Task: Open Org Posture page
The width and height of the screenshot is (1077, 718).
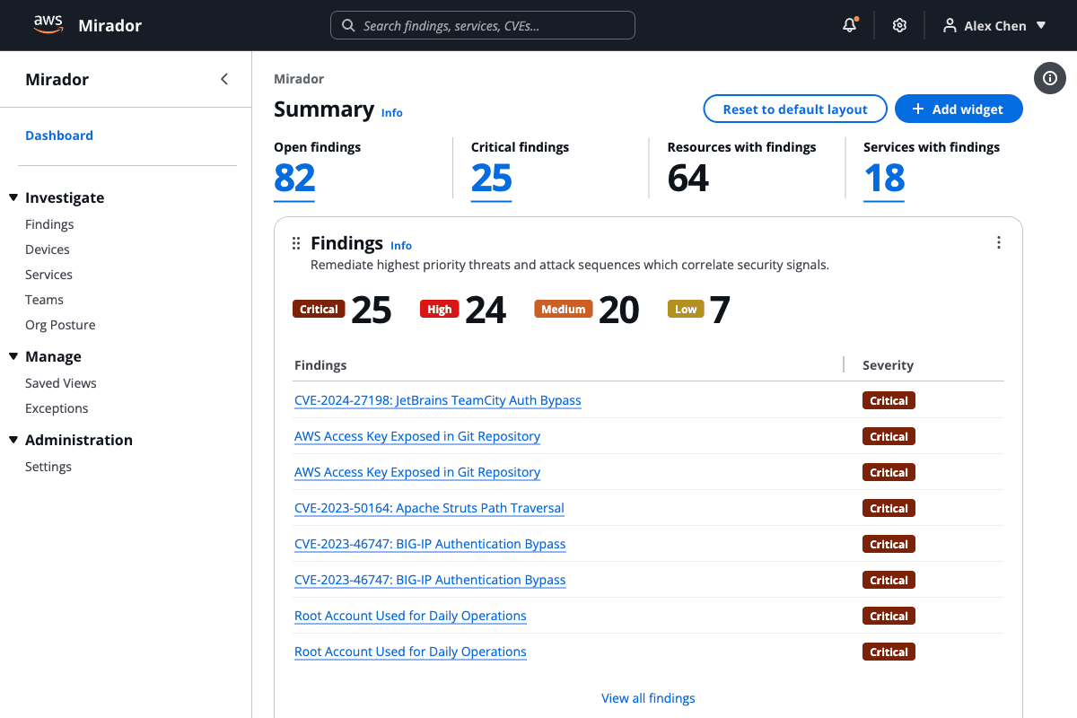Action: [x=60, y=325]
